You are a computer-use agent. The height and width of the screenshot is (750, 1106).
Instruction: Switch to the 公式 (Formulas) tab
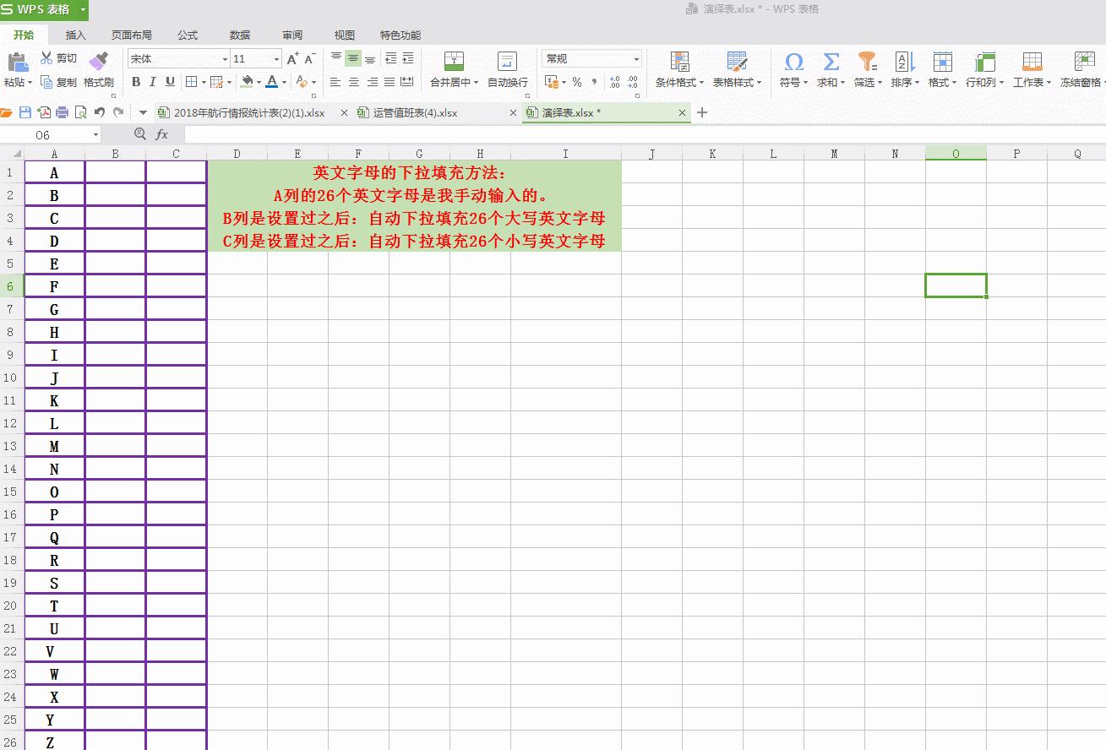pyautogui.click(x=188, y=35)
